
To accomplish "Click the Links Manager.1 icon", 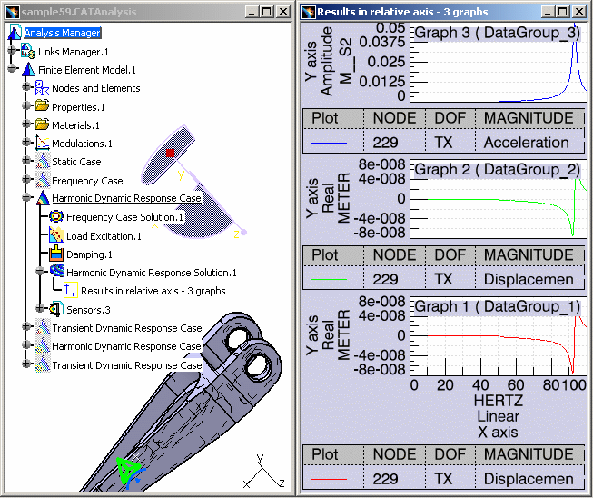I will (28, 52).
